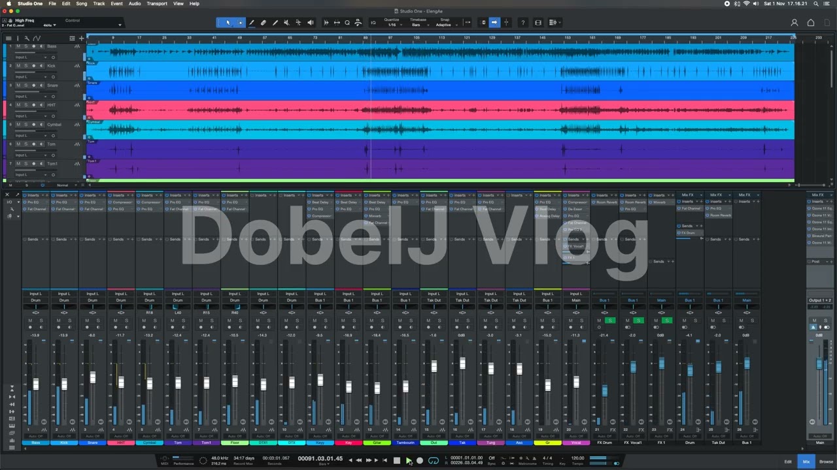Record-arm the Snare track
837x470 pixels.
(34, 86)
